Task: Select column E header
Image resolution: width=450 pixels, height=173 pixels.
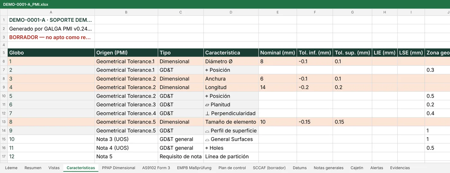Action: point(278,12)
